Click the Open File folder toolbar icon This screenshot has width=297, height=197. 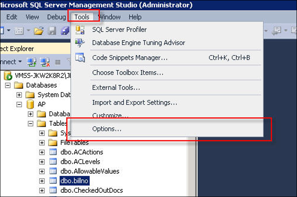coord(39,31)
